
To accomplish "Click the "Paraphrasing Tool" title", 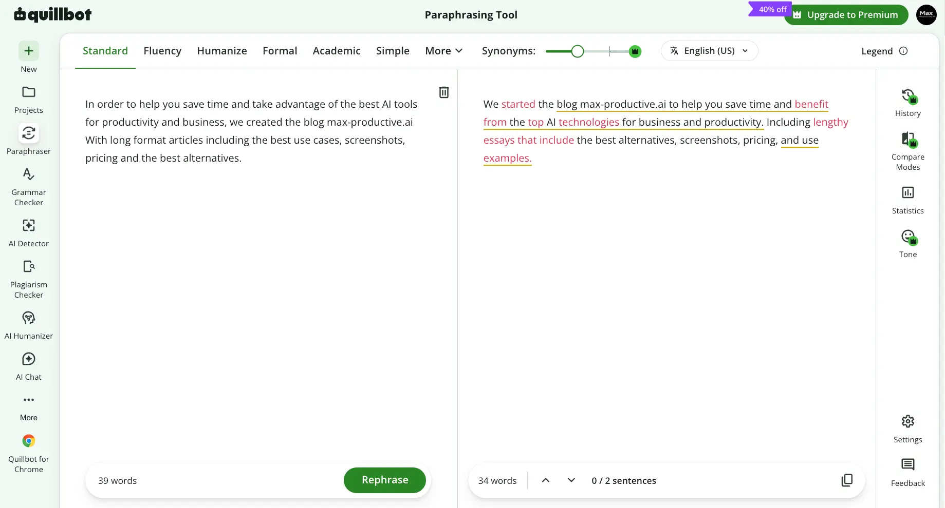I will point(471,15).
